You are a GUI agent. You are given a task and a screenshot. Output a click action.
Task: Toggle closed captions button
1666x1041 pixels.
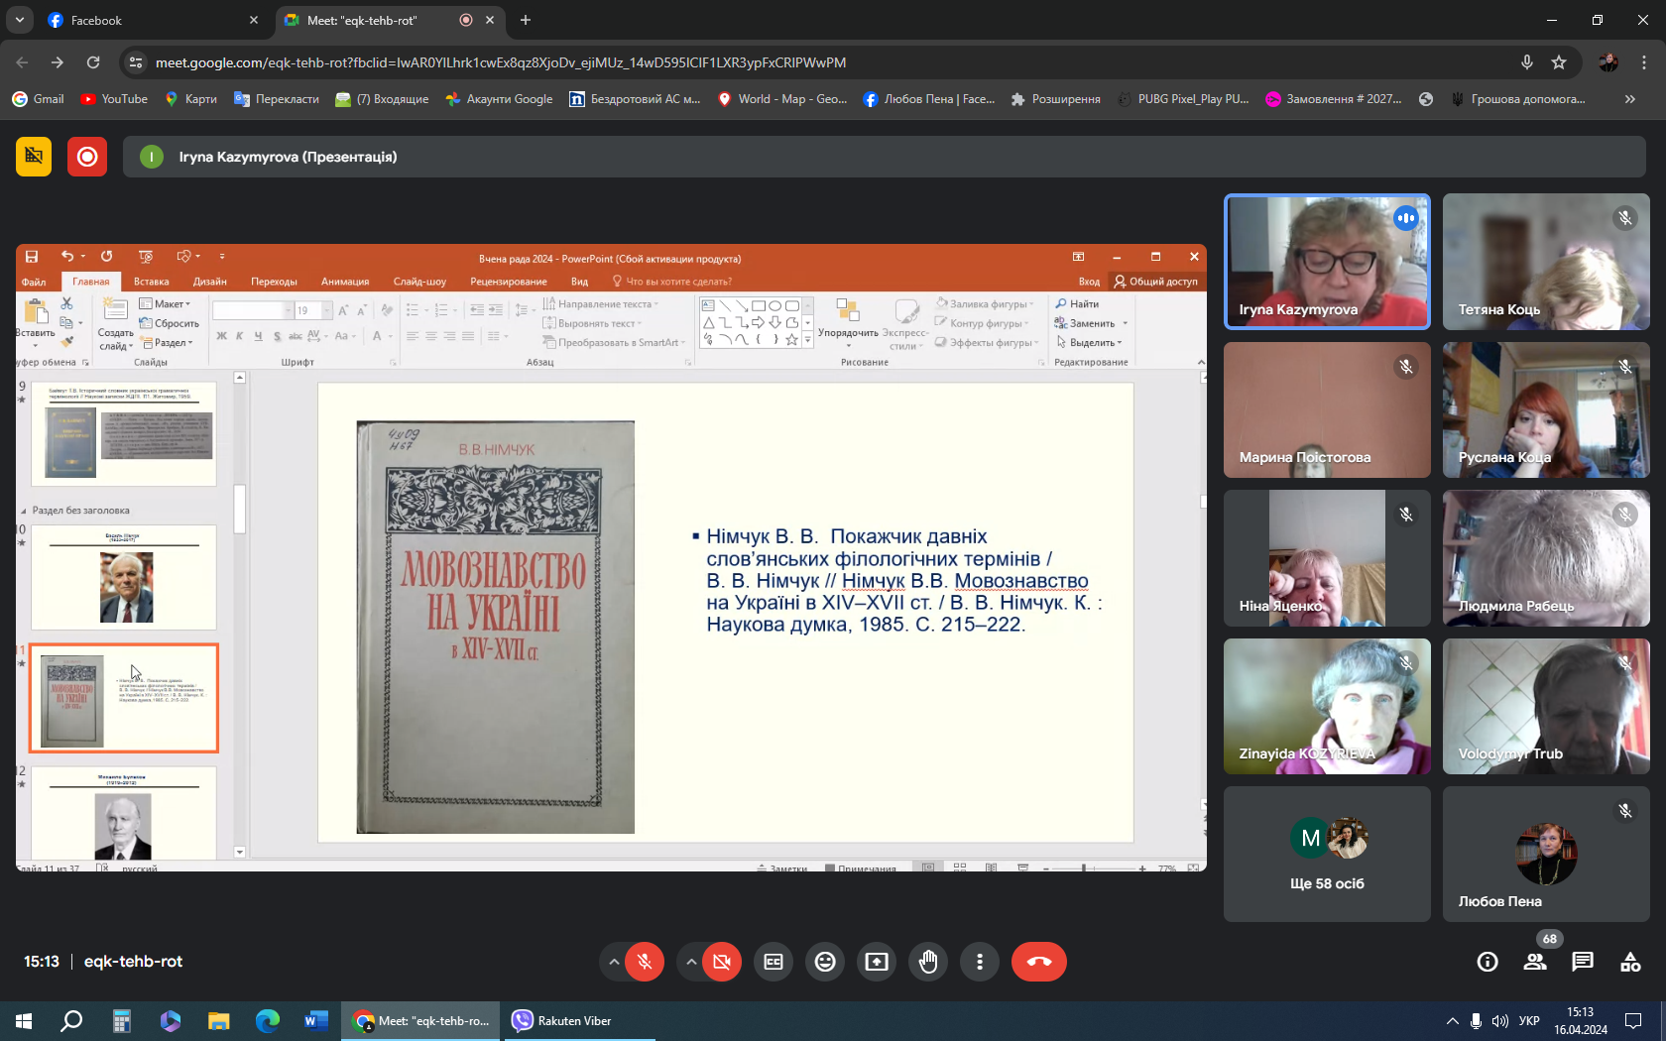click(x=773, y=962)
